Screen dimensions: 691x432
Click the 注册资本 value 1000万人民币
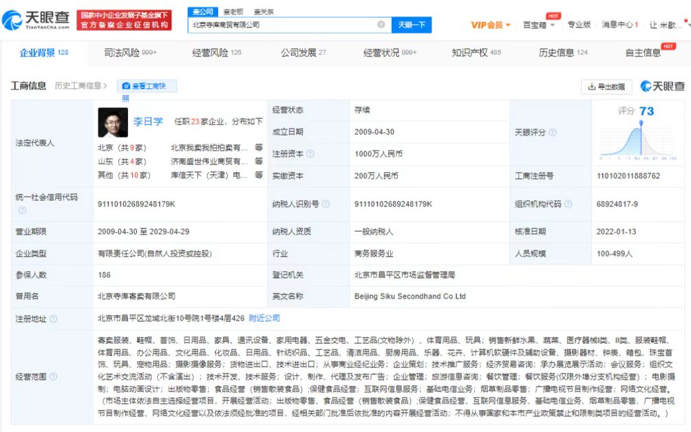point(379,153)
